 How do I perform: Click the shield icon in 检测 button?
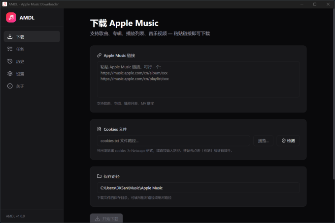pyautogui.click(x=283, y=140)
